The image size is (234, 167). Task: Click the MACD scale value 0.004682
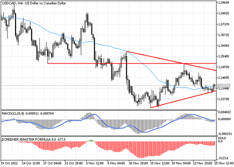[x=224, y=112]
